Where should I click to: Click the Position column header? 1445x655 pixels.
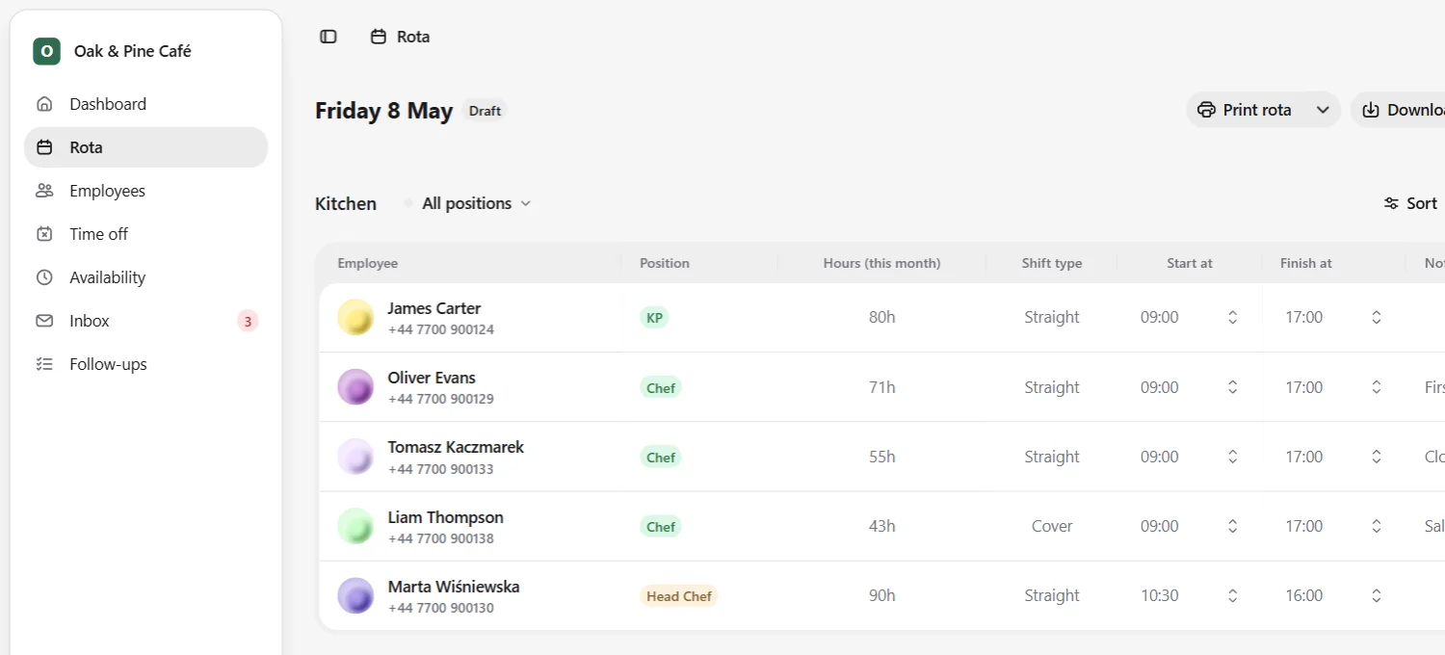coord(665,263)
